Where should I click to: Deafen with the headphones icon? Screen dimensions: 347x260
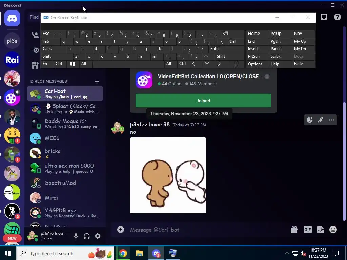tap(87, 236)
